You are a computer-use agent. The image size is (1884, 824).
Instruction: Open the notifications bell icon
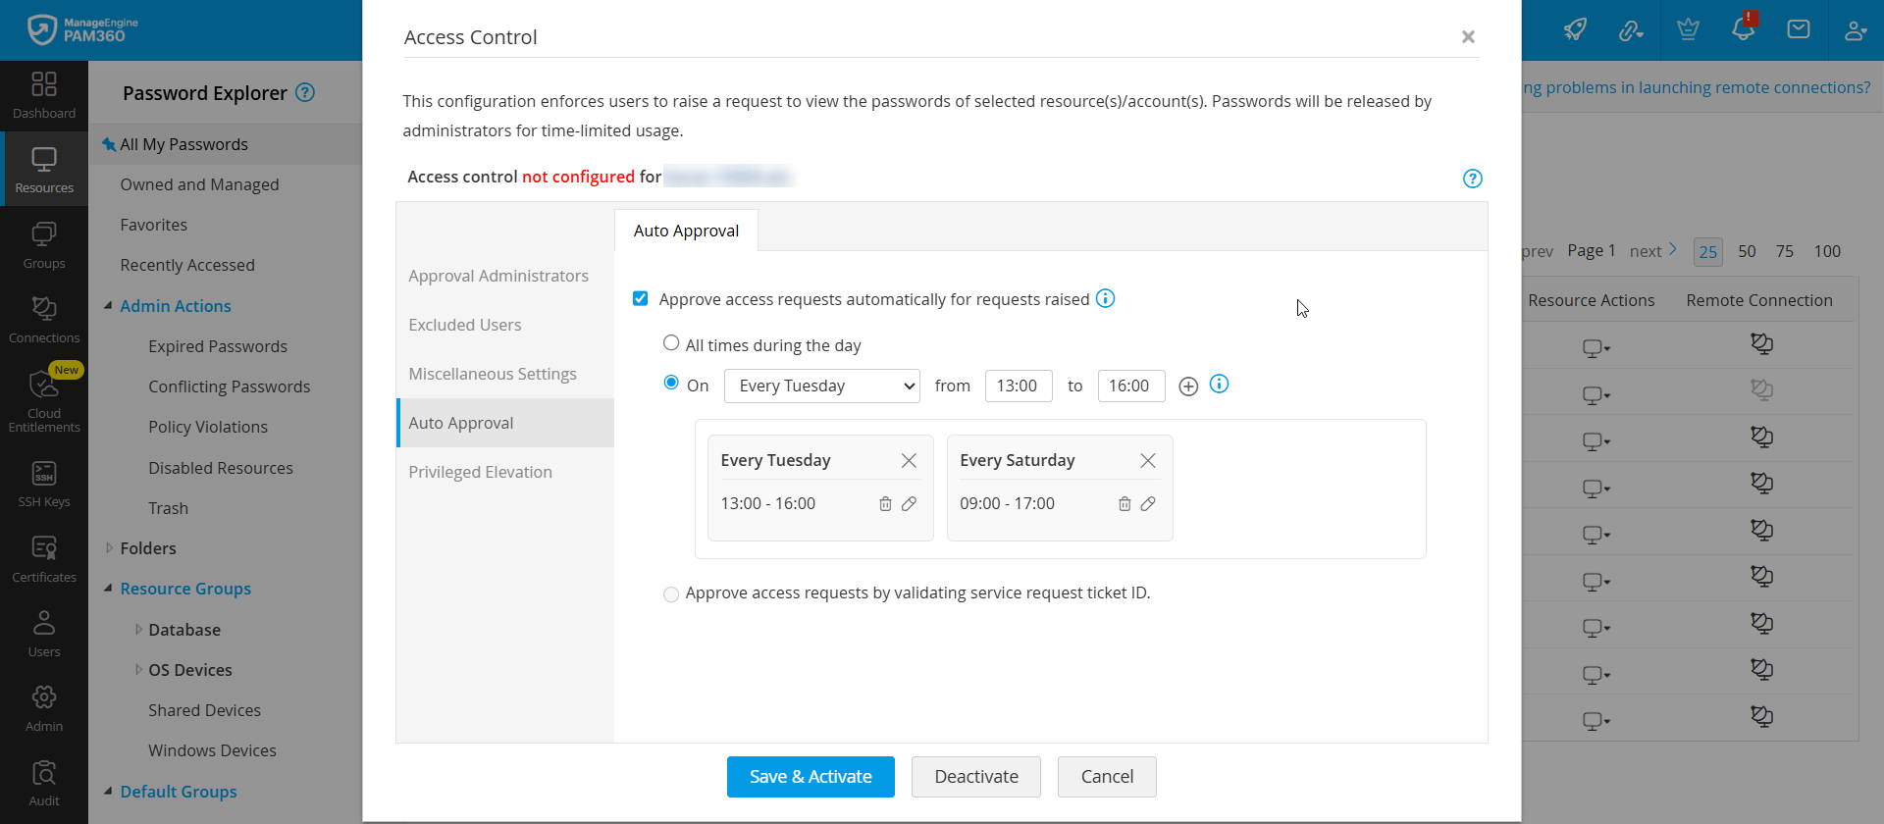[1743, 29]
